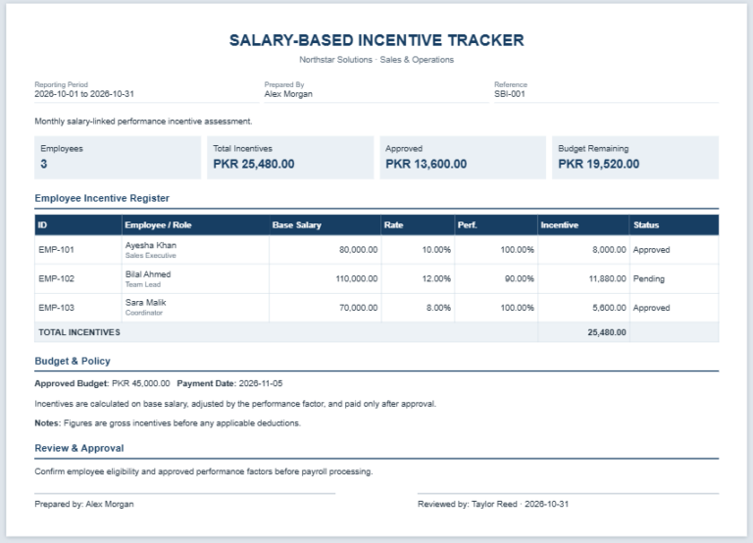This screenshot has height=543, width=753.
Task: Select the incentives calculation policy sentence
Action: [235, 404]
